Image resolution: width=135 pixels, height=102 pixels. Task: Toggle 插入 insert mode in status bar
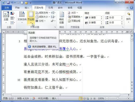[54, 98]
